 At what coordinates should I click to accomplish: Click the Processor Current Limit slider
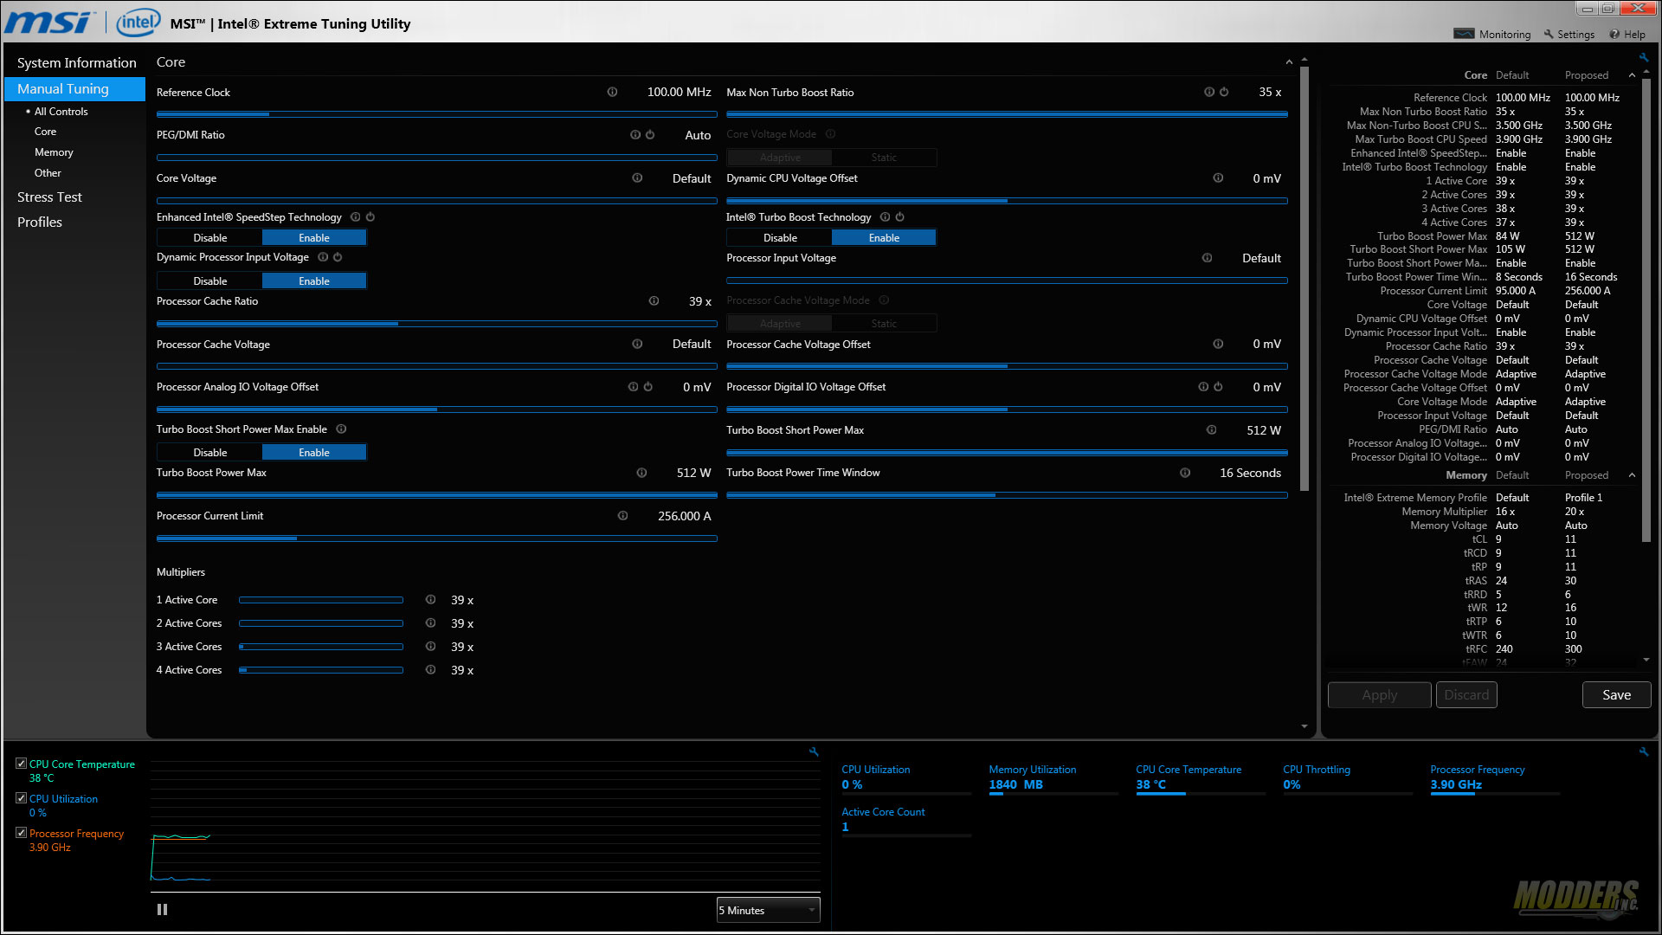[x=436, y=538]
